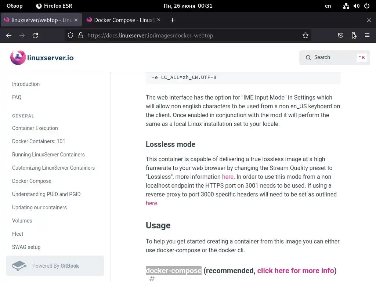Click the date and time clock
Viewport: 376px width, 282px height.
[x=188, y=6]
